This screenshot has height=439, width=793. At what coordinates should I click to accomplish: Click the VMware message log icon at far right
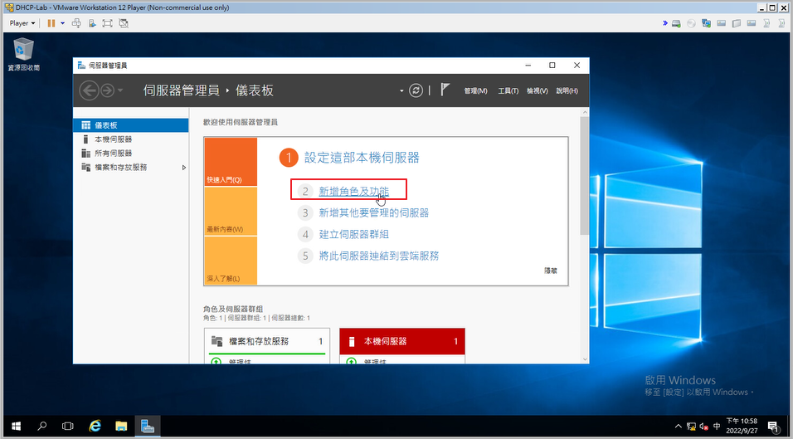tap(782, 23)
